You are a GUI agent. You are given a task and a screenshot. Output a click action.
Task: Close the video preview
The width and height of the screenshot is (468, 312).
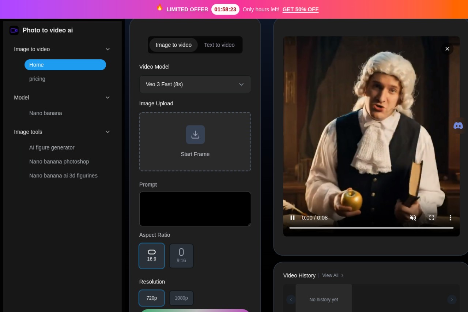point(447,49)
